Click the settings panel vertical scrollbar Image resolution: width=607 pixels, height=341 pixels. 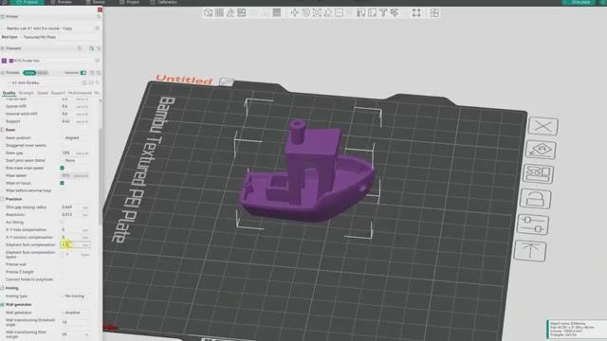tap(101, 176)
